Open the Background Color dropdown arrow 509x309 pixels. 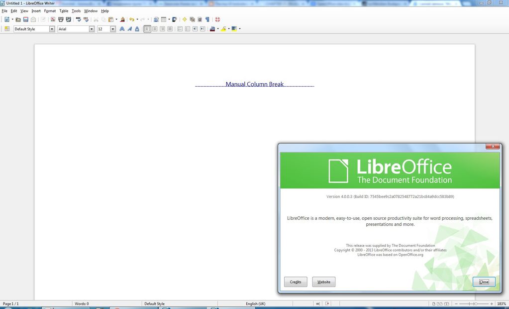pos(239,29)
